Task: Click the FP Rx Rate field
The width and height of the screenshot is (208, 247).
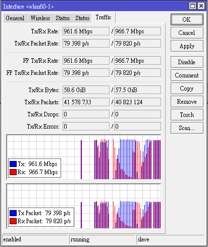Action: pos(137,61)
